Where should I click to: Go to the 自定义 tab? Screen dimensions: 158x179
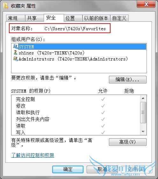(x=119, y=18)
